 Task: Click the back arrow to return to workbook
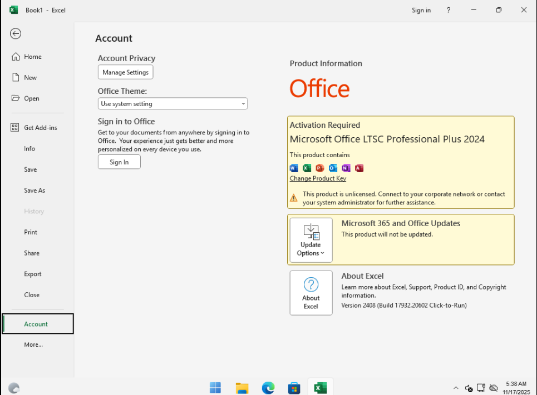[x=16, y=34]
